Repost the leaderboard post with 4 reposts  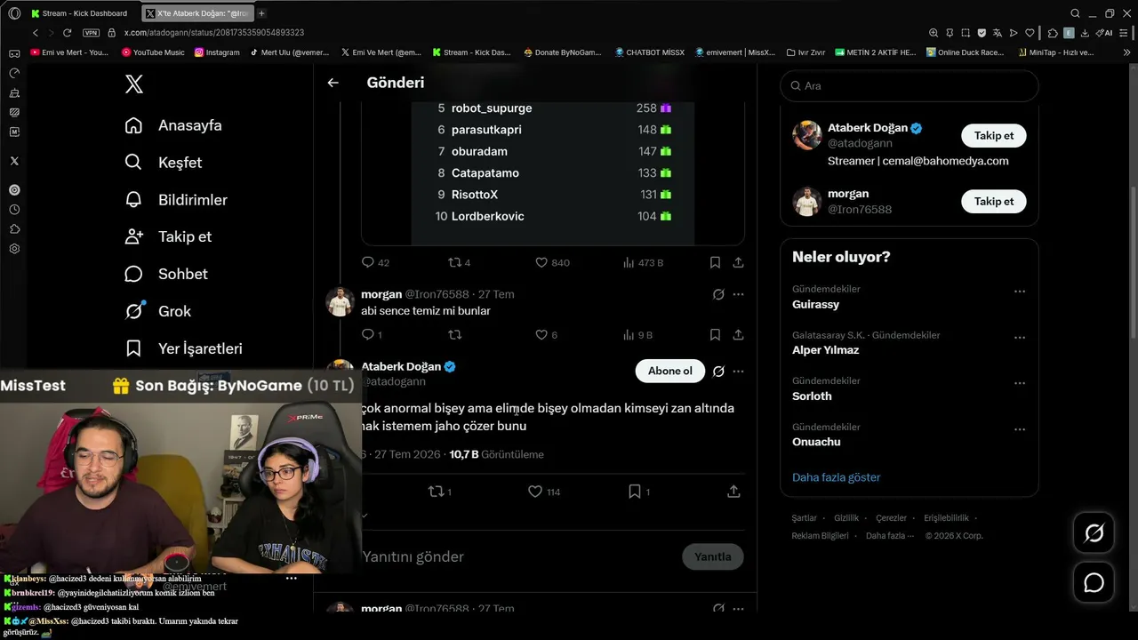454,262
